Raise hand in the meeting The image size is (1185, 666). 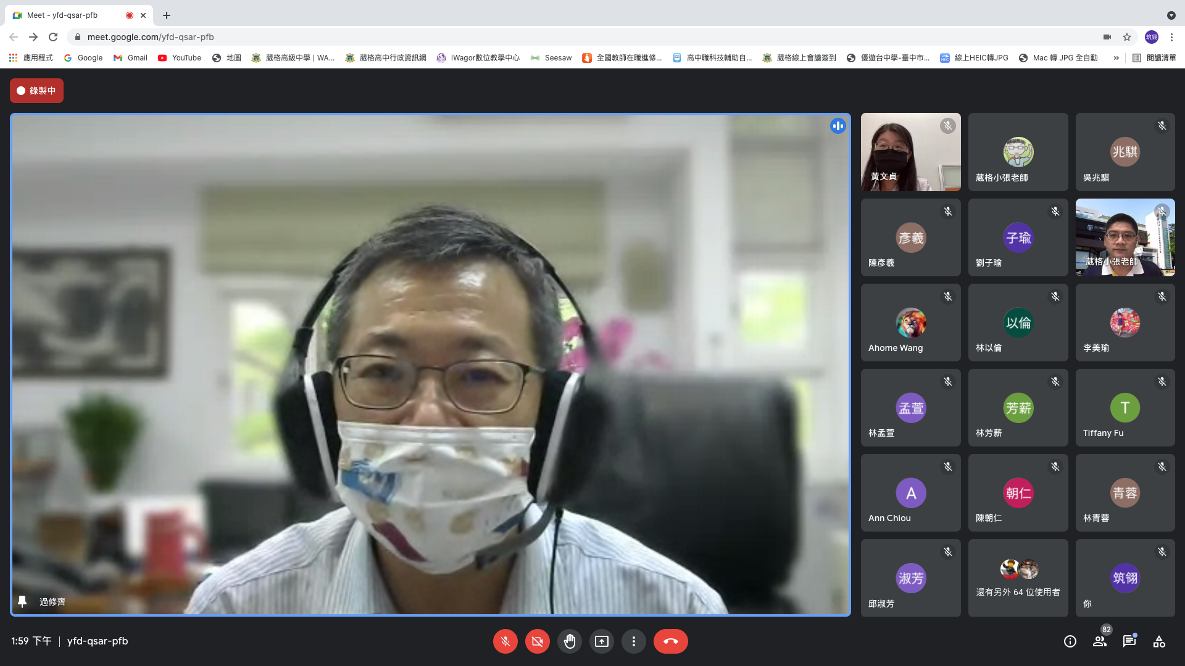[x=570, y=641]
